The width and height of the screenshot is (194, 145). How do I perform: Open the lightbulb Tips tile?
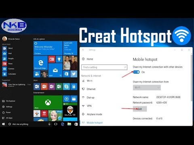pyautogui.click(x=59, y=59)
